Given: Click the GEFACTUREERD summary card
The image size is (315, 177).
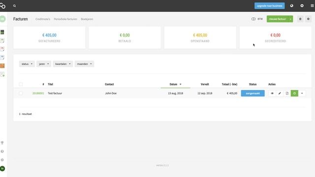Looking at the screenshot, I should 49,37.
